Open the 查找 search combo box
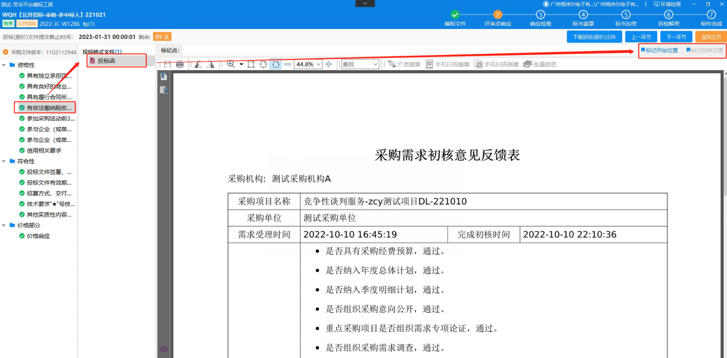727x358 pixels. tap(360, 65)
